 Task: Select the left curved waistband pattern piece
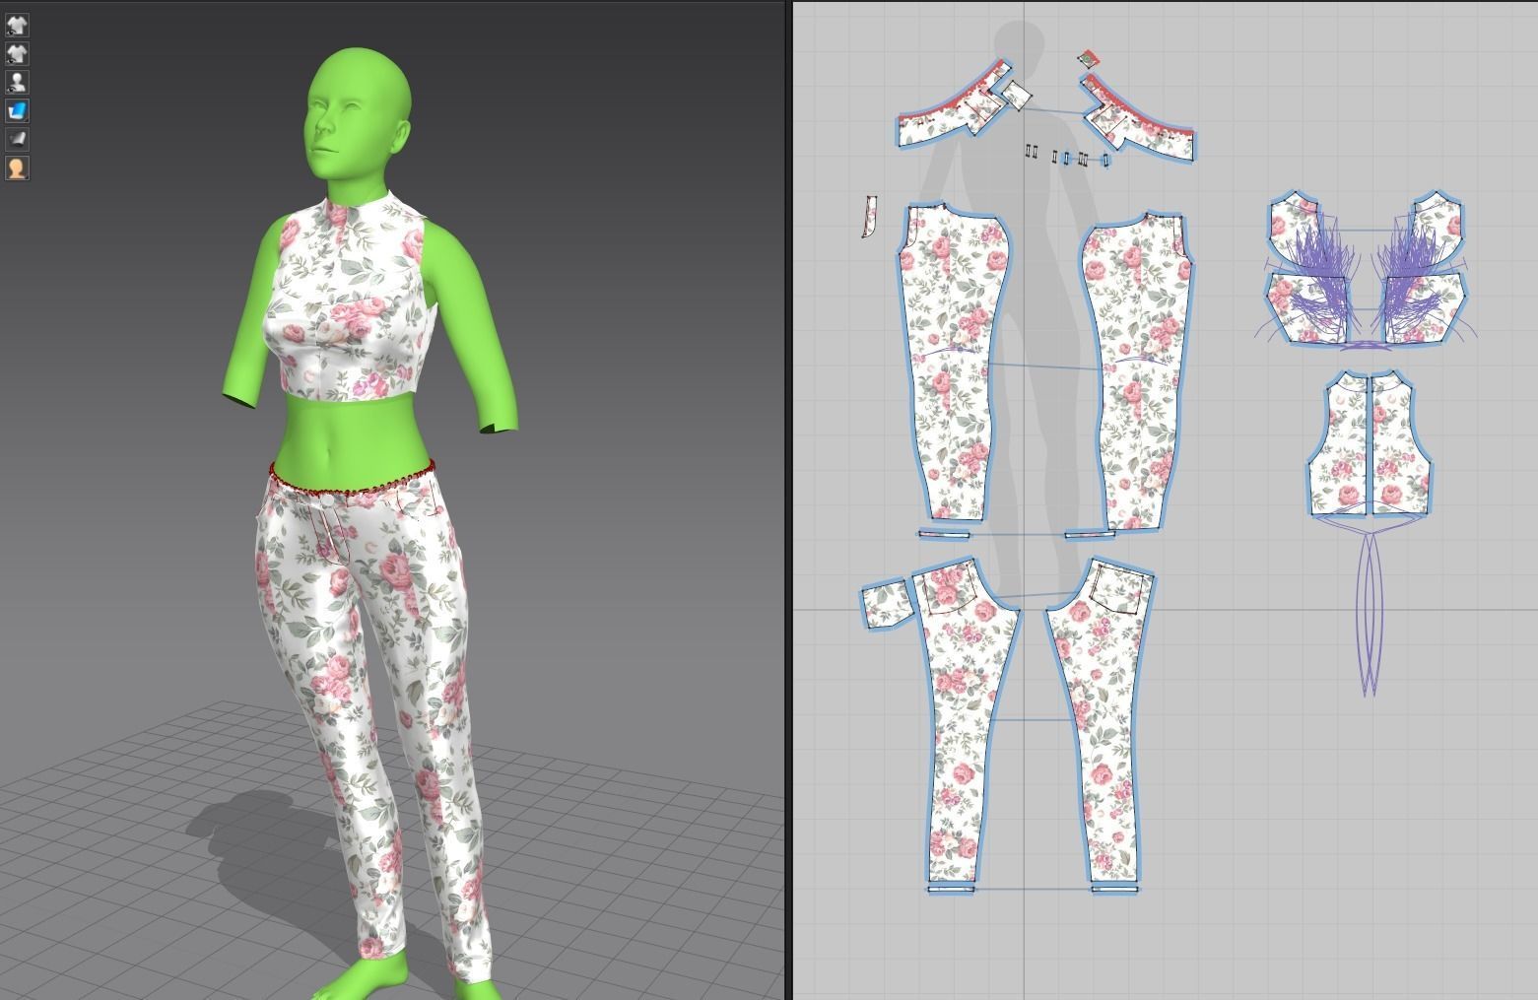(946, 110)
